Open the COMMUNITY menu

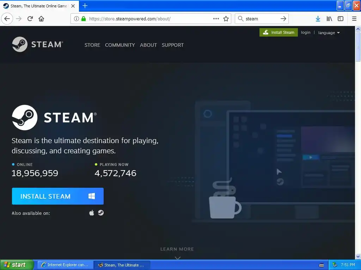[120, 45]
